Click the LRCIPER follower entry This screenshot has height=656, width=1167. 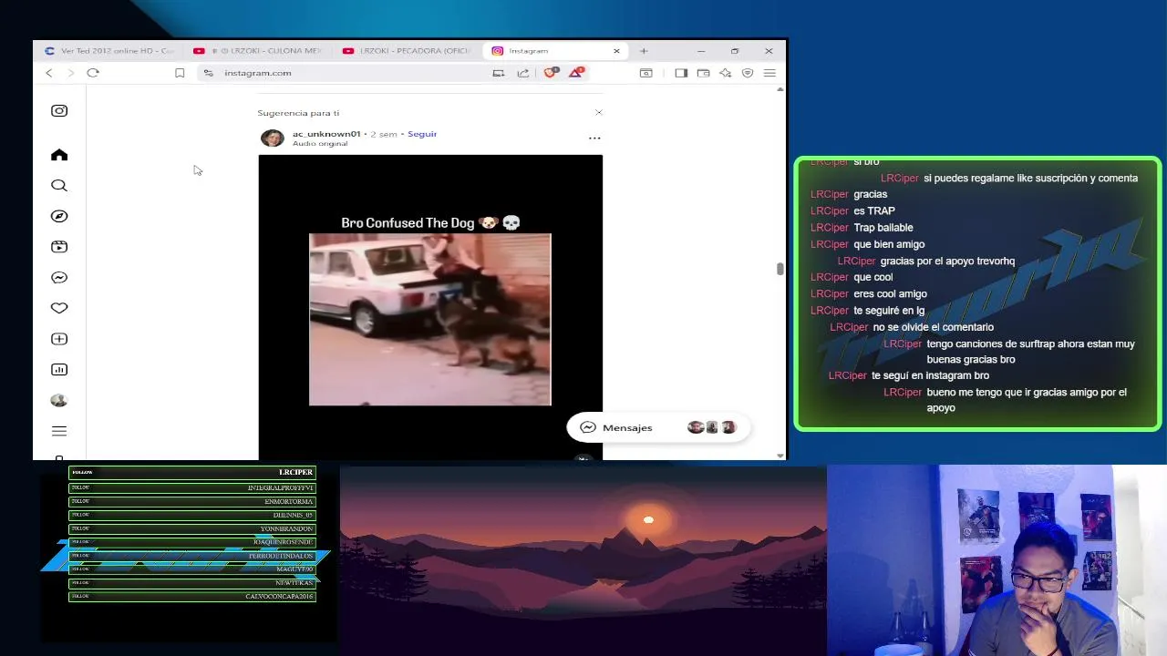coord(192,472)
